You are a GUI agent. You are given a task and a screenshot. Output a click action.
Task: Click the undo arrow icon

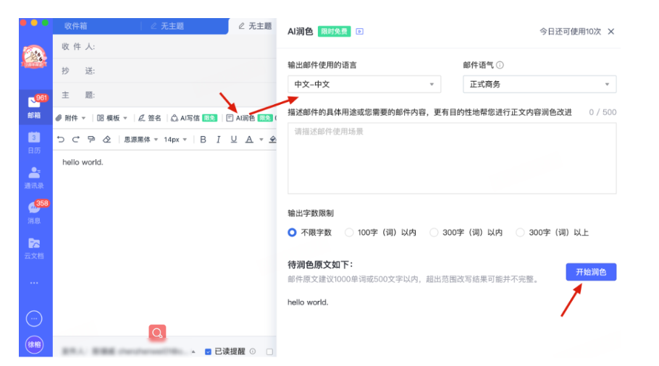tap(61, 140)
